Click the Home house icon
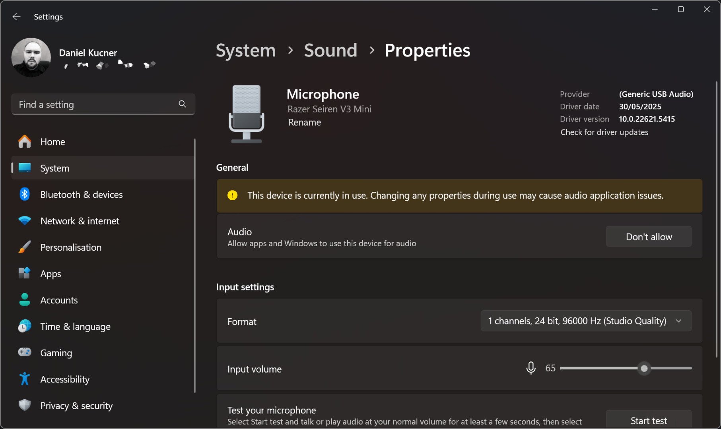The height and width of the screenshot is (429, 721). click(25, 142)
